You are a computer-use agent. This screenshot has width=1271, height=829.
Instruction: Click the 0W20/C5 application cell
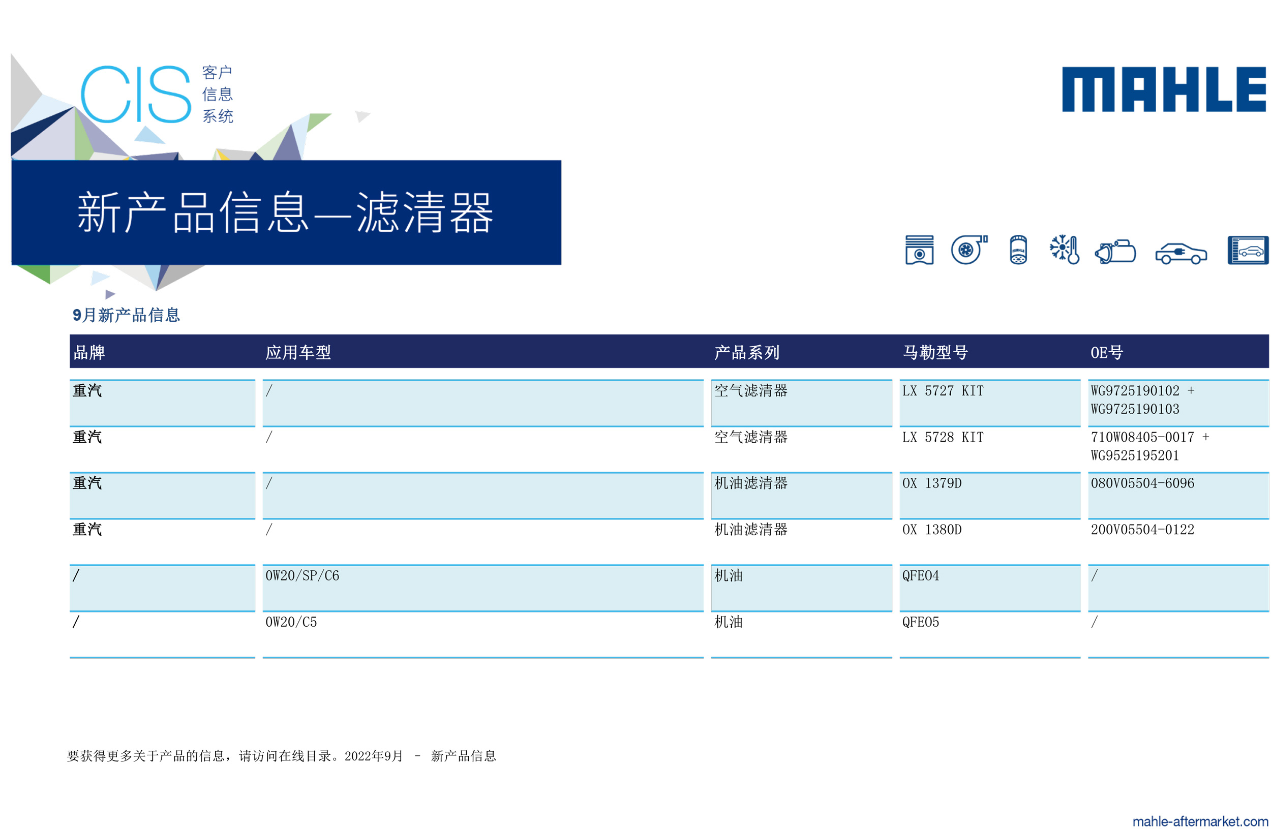coord(483,634)
